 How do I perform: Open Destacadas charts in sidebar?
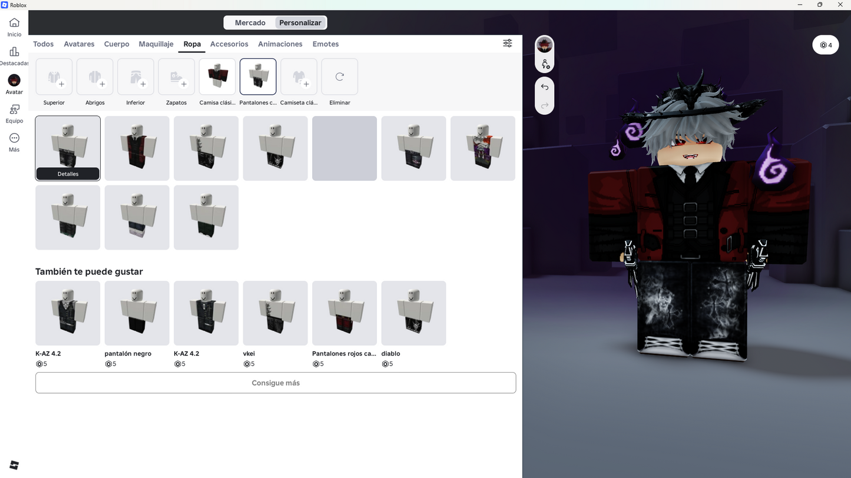(x=14, y=52)
